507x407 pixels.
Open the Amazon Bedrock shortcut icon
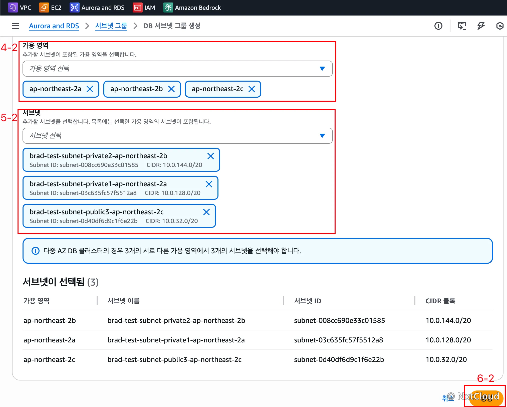pos(168,8)
